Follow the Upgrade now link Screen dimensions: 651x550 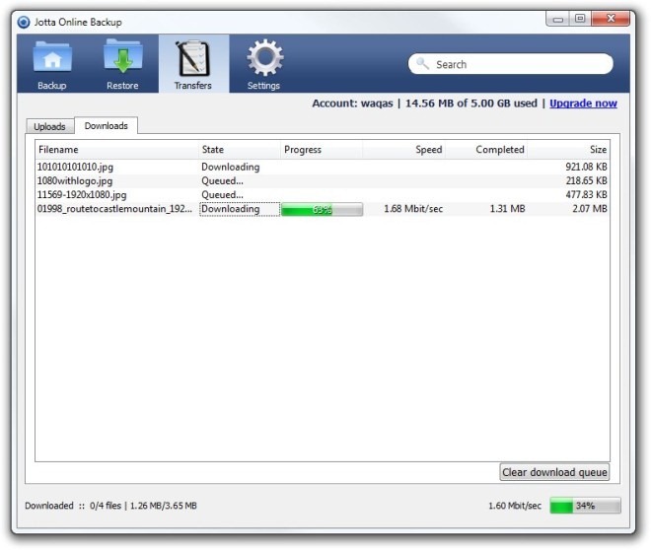[583, 103]
